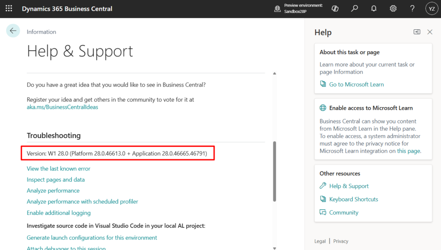Open the Settings gear
The height and width of the screenshot is (250, 441).
[x=393, y=9]
